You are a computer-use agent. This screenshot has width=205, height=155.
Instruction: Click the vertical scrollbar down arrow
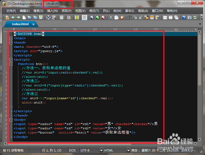[200, 140]
